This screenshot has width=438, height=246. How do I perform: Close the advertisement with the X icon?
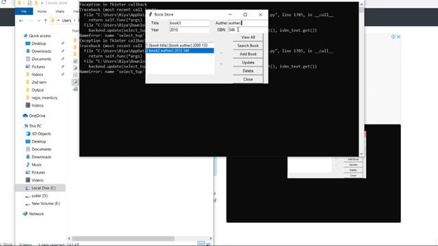coord(398,36)
